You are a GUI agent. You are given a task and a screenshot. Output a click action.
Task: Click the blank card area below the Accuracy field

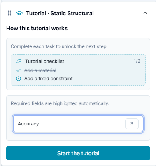point(78,137)
